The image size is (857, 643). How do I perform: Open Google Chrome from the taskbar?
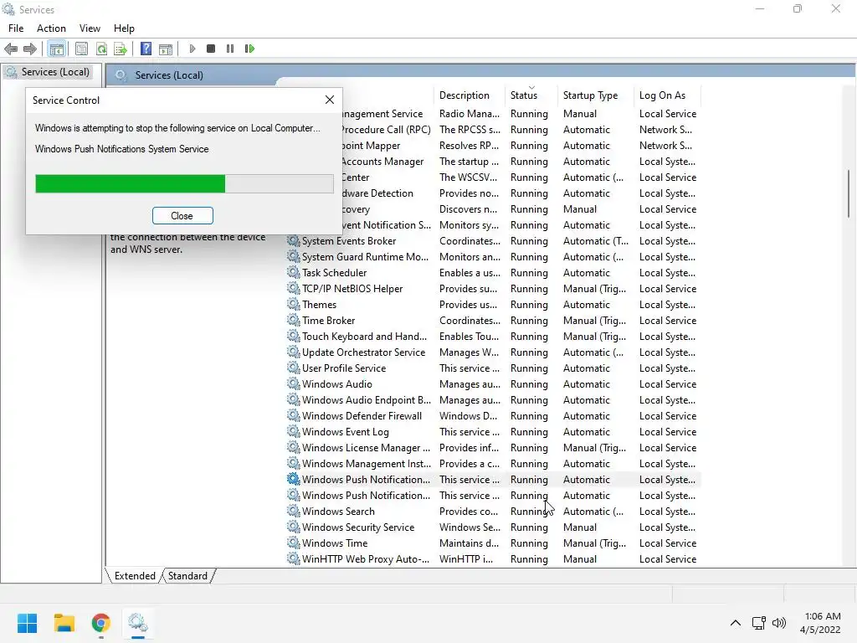point(100,623)
